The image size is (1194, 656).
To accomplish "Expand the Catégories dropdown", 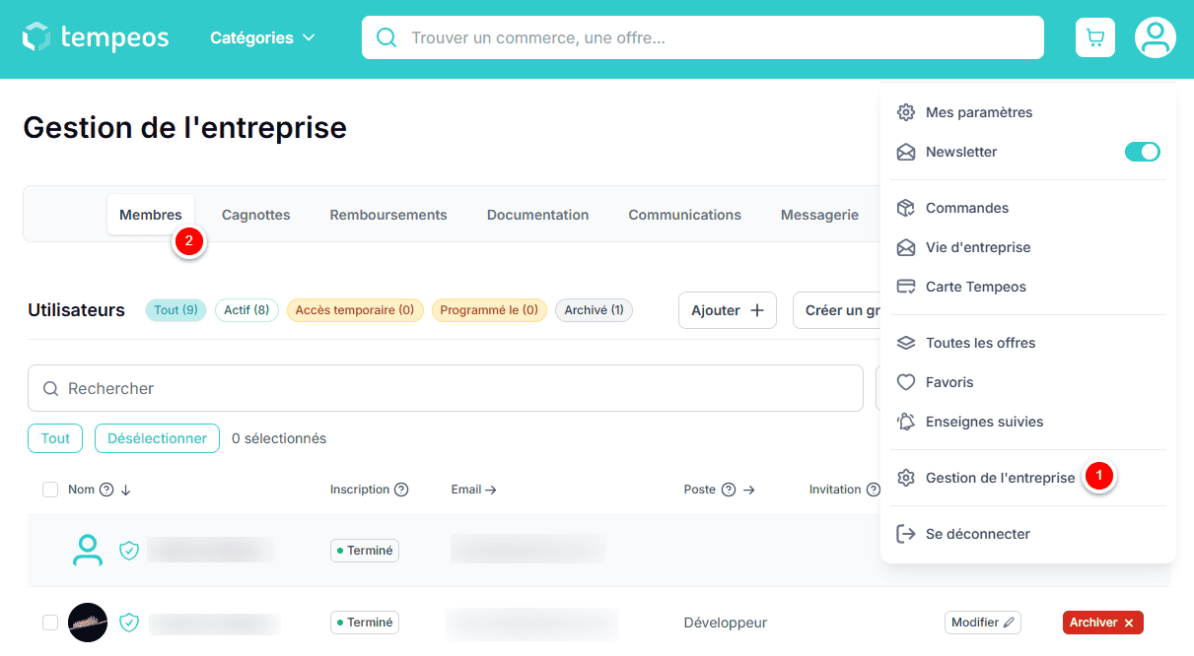I will [x=262, y=37].
